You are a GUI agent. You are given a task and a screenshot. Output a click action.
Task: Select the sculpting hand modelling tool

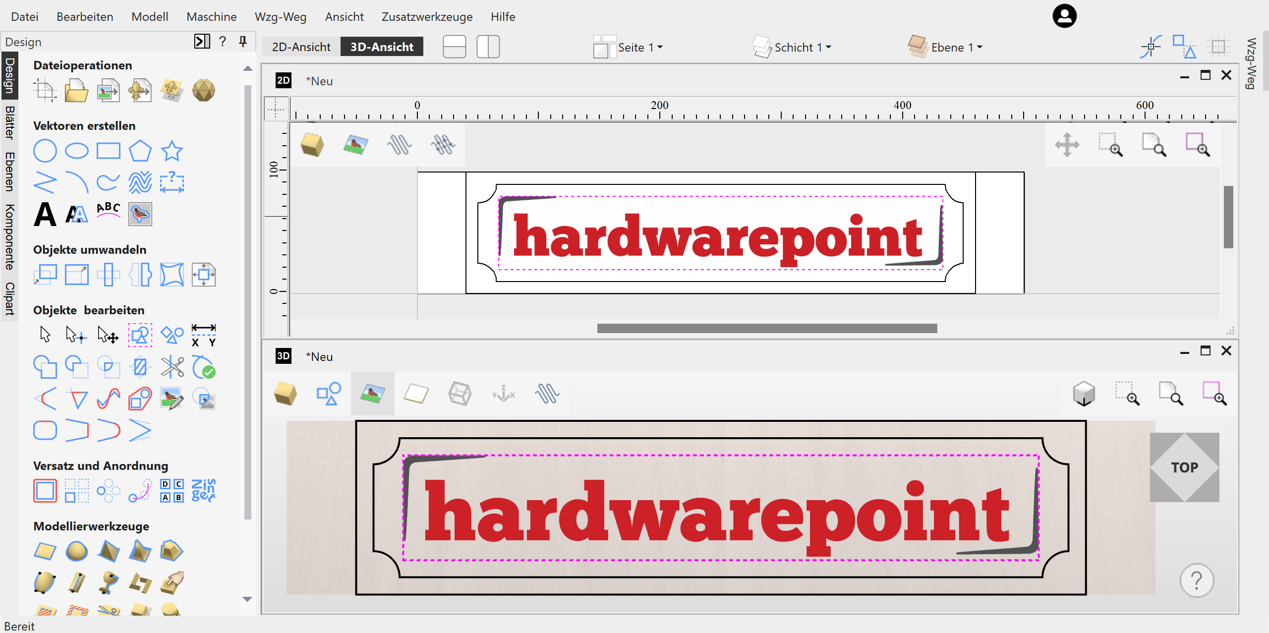pos(172,583)
